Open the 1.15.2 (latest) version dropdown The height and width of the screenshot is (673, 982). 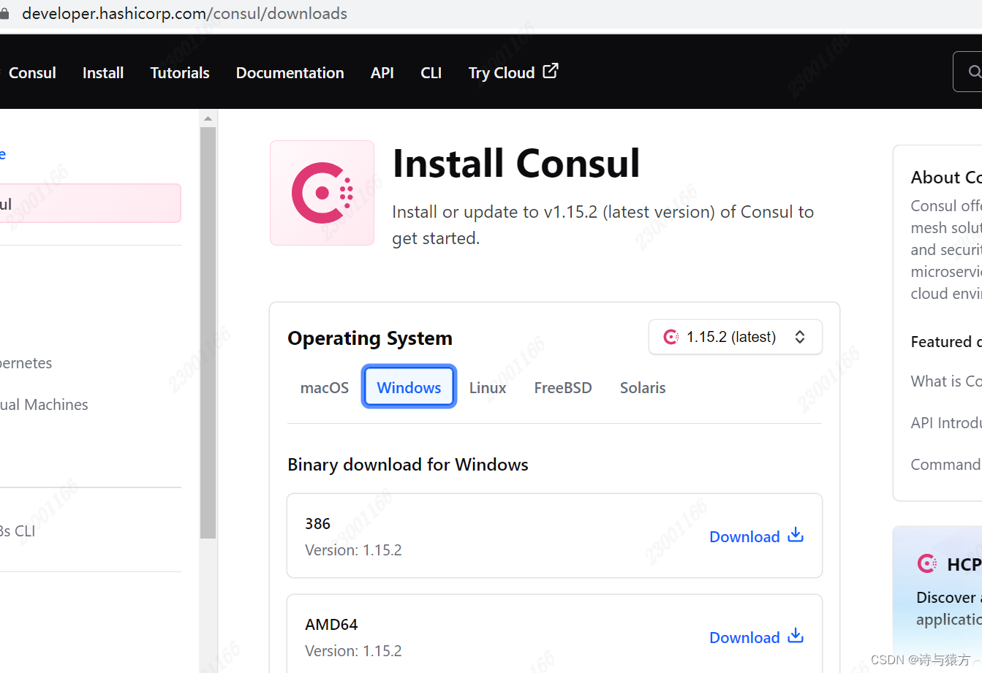pyautogui.click(x=735, y=337)
